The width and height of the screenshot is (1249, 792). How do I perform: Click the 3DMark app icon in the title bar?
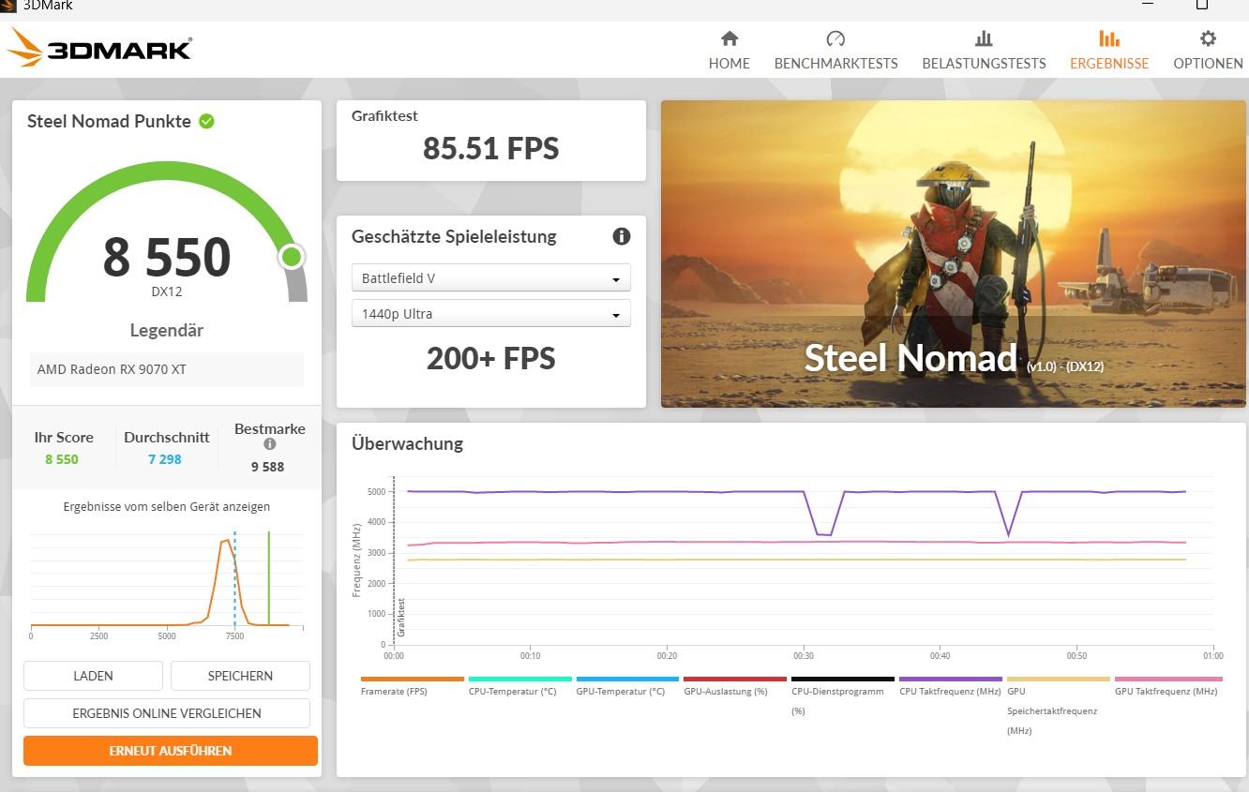8,6
